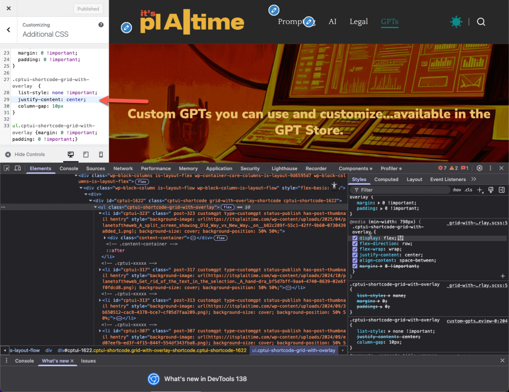Open DevTools settings gear
The image size is (509, 392).
480,169
